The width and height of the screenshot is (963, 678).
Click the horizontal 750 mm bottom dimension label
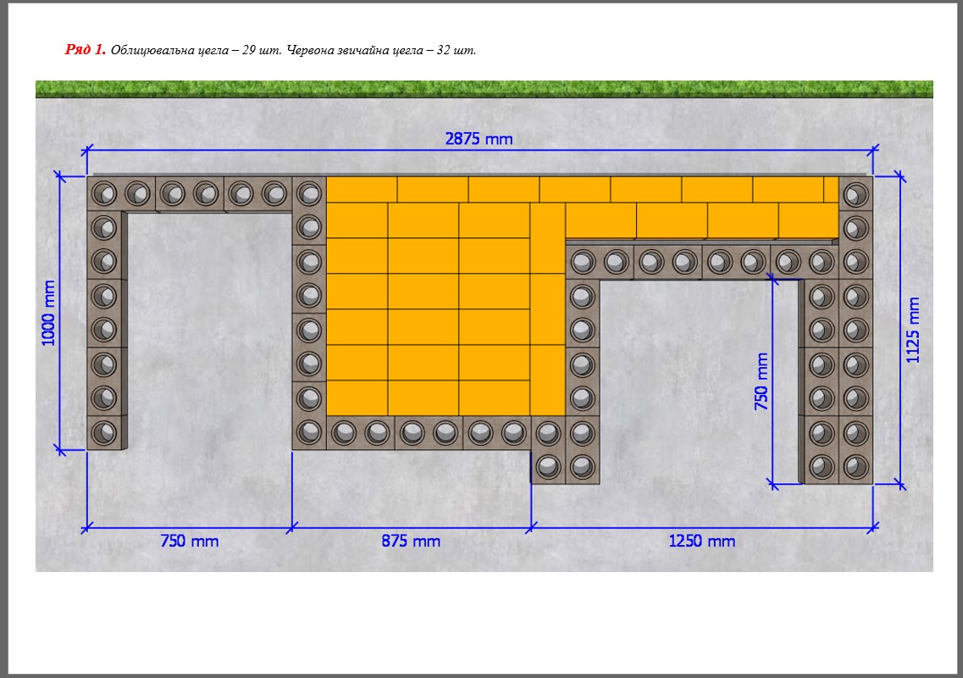pos(189,541)
